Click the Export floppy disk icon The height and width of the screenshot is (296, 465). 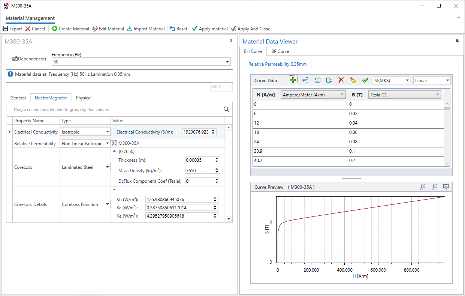tap(5, 29)
